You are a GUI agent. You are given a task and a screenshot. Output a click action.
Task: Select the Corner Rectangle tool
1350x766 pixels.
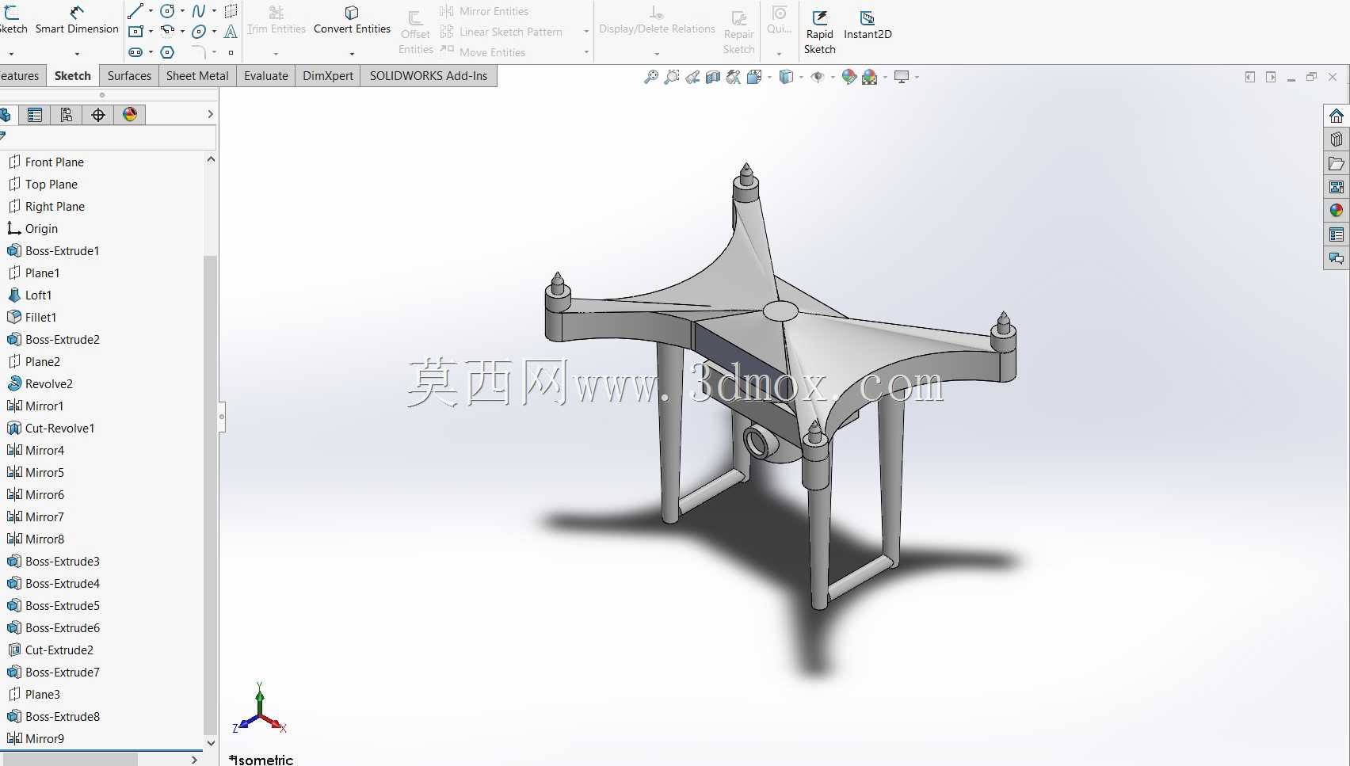coord(135,32)
